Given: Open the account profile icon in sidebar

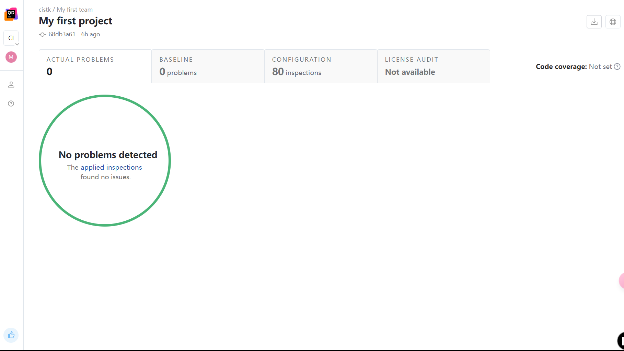Looking at the screenshot, I should pos(11,85).
